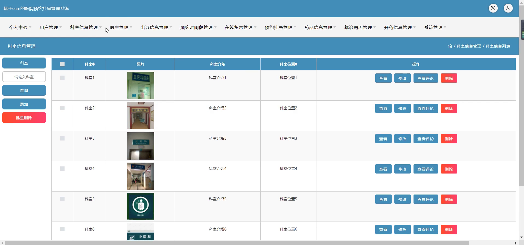Image resolution: width=524 pixels, height=245 pixels.
Task: Click 查看 for 科室1
Action: click(x=383, y=78)
